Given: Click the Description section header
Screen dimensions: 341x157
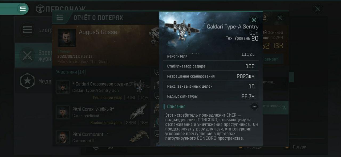Looking at the screenshot, I should (176, 107).
